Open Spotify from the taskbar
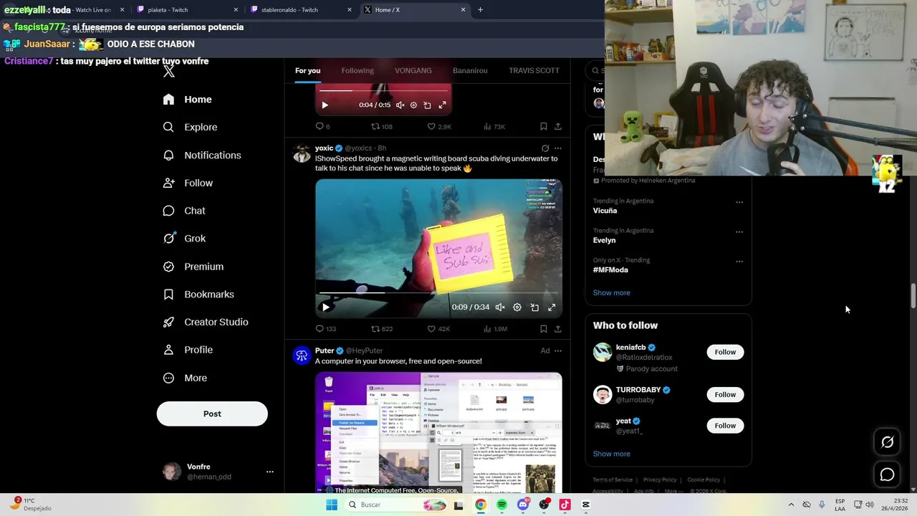917x516 pixels. 501,505
